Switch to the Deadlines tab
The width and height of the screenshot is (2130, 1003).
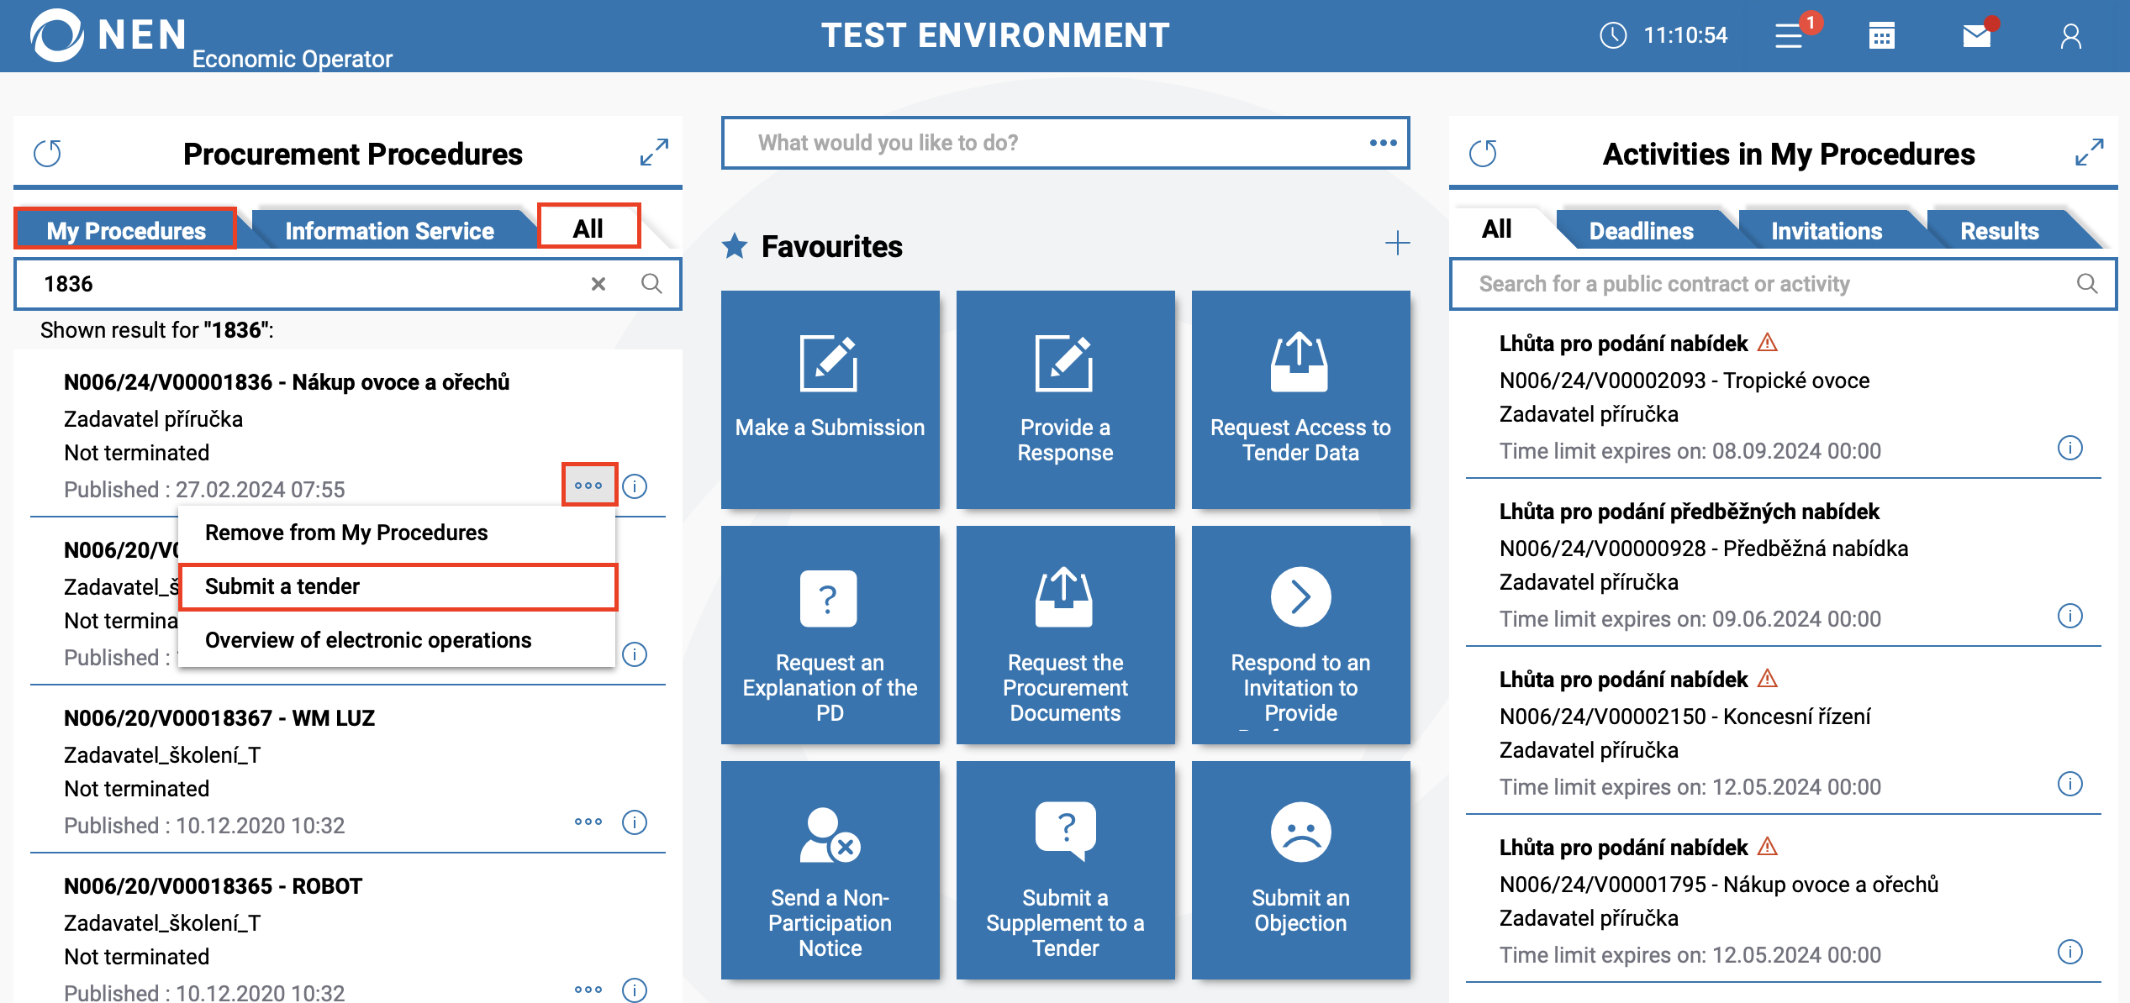(1640, 230)
